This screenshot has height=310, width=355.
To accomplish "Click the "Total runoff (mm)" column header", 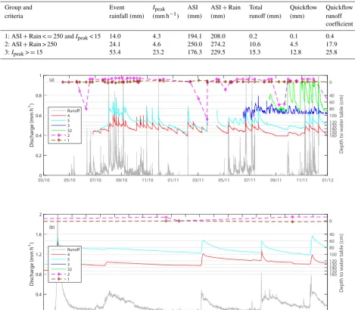I will coord(265,11).
